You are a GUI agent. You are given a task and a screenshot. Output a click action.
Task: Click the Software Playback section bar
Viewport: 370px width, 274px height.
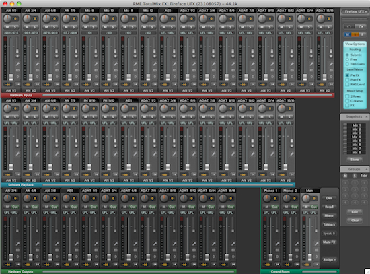(x=148, y=185)
